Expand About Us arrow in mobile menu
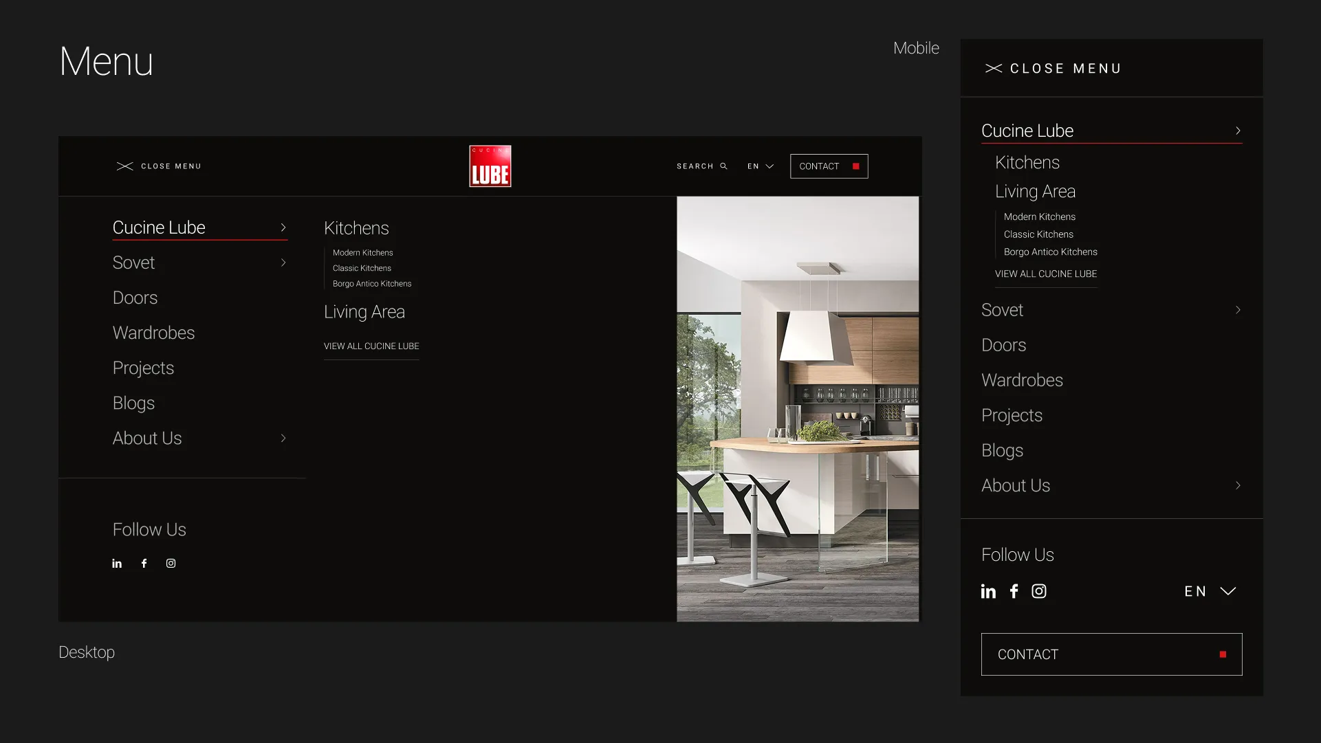Viewport: 1321px width, 743px height. [x=1238, y=485]
